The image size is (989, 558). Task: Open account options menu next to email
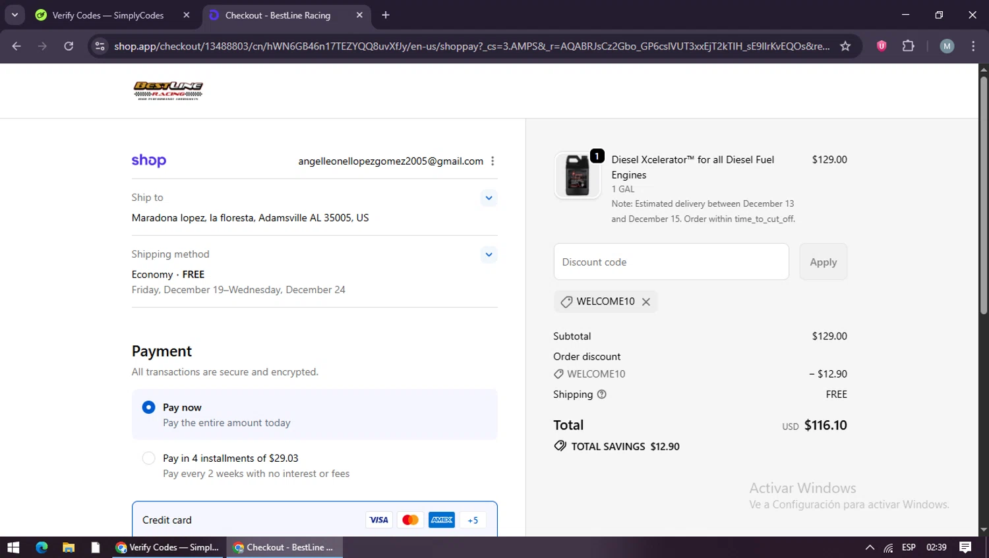pyautogui.click(x=493, y=161)
